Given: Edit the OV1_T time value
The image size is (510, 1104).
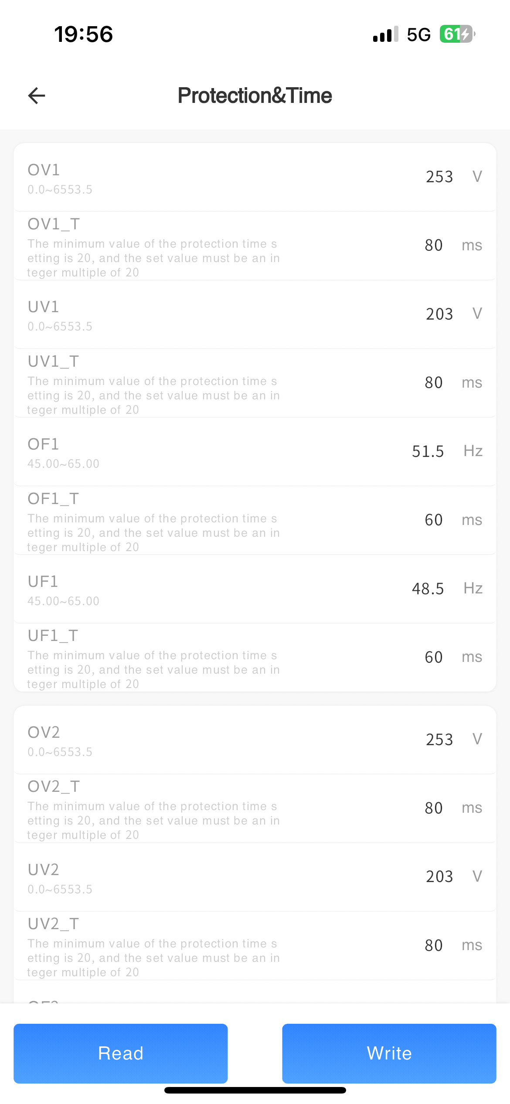Looking at the screenshot, I should 433,245.
